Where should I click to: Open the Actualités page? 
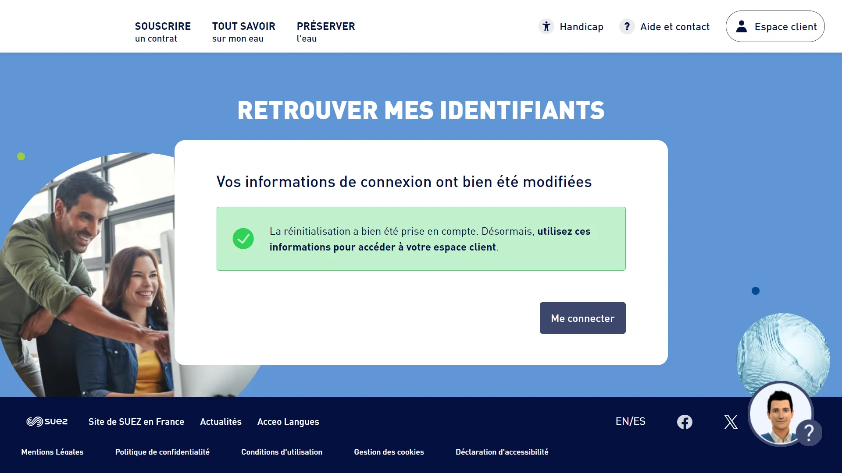221,421
